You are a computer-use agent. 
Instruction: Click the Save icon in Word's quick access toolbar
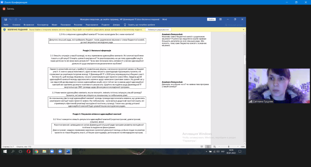point(6,19)
